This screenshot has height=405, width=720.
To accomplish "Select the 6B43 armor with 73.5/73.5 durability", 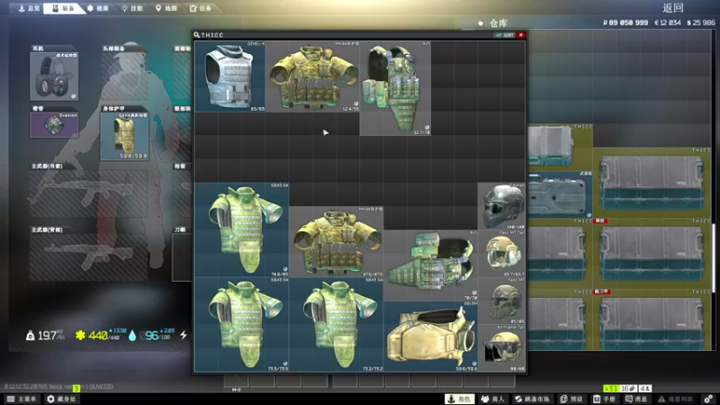I will point(241,324).
